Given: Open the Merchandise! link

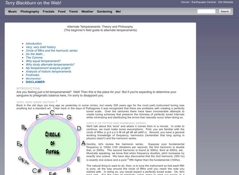Looking at the screenshot, I should click(34, 79).
